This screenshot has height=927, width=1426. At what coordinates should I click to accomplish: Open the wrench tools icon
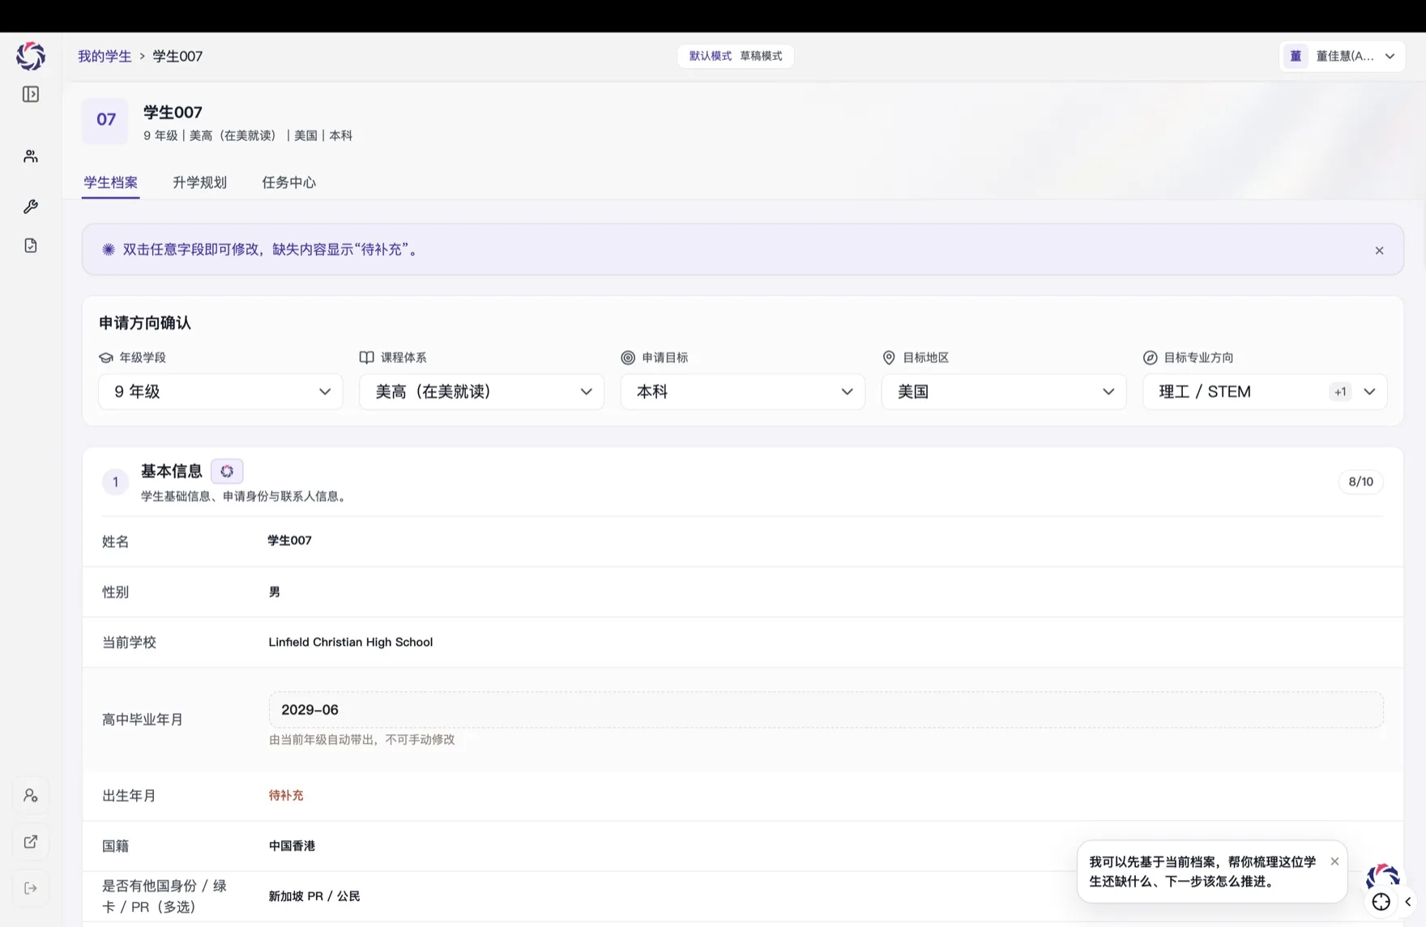pyautogui.click(x=31, y=207)
